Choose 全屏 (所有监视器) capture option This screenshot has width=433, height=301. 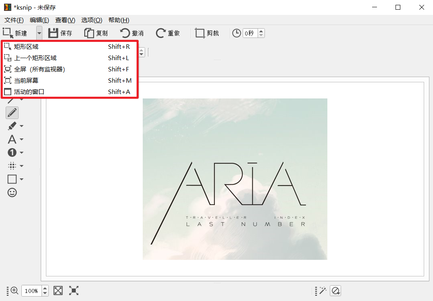click(70, 69)
